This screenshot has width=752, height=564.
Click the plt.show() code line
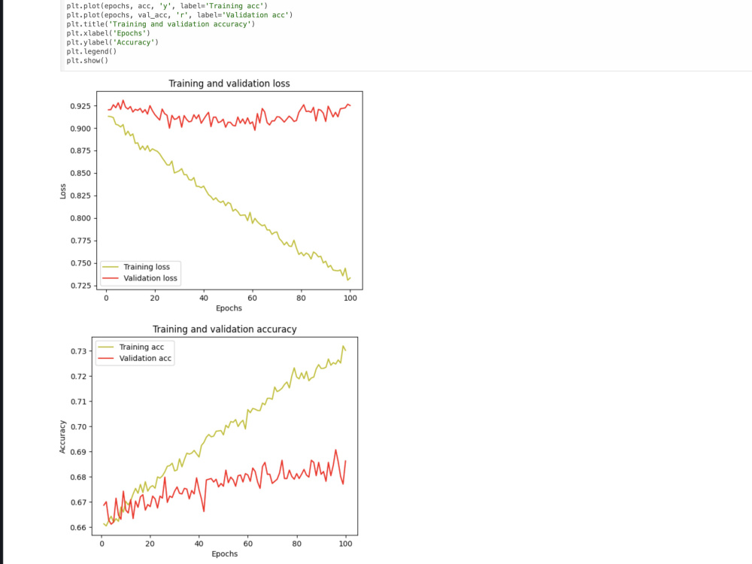(x=87, y=60)
